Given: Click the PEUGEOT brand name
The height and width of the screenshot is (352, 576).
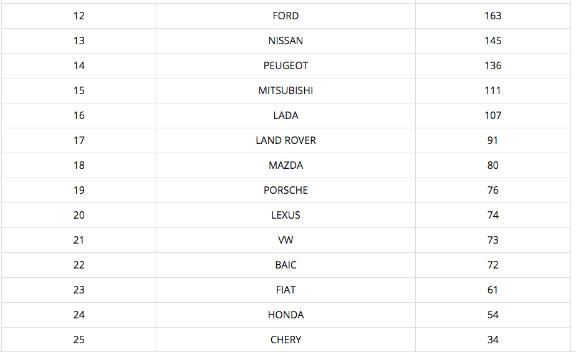Looking at the screenshot, I should pyautogui.click(x=286, y=65).
